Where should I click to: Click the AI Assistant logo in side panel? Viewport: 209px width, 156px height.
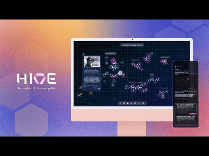pyautogui.click(x=176, y=67)
